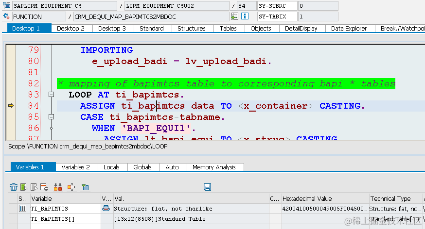Click the double down-arrows orange boxes icon
The image size is (425, 229).
(x=58, y=187)
